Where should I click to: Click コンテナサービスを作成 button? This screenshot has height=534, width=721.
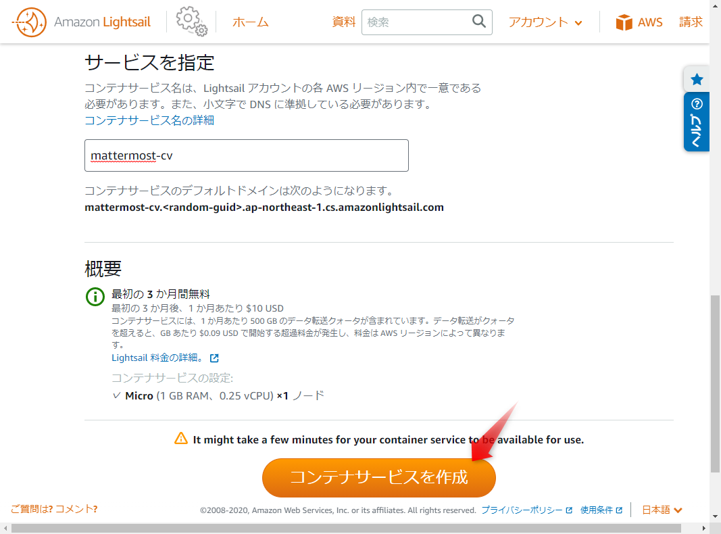(379, 477)
